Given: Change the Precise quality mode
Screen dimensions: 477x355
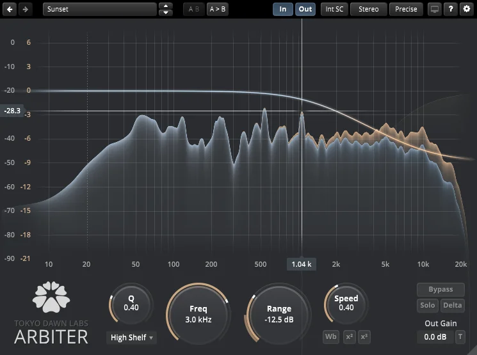Looking at the screenshot, I should tap(406, 9).
